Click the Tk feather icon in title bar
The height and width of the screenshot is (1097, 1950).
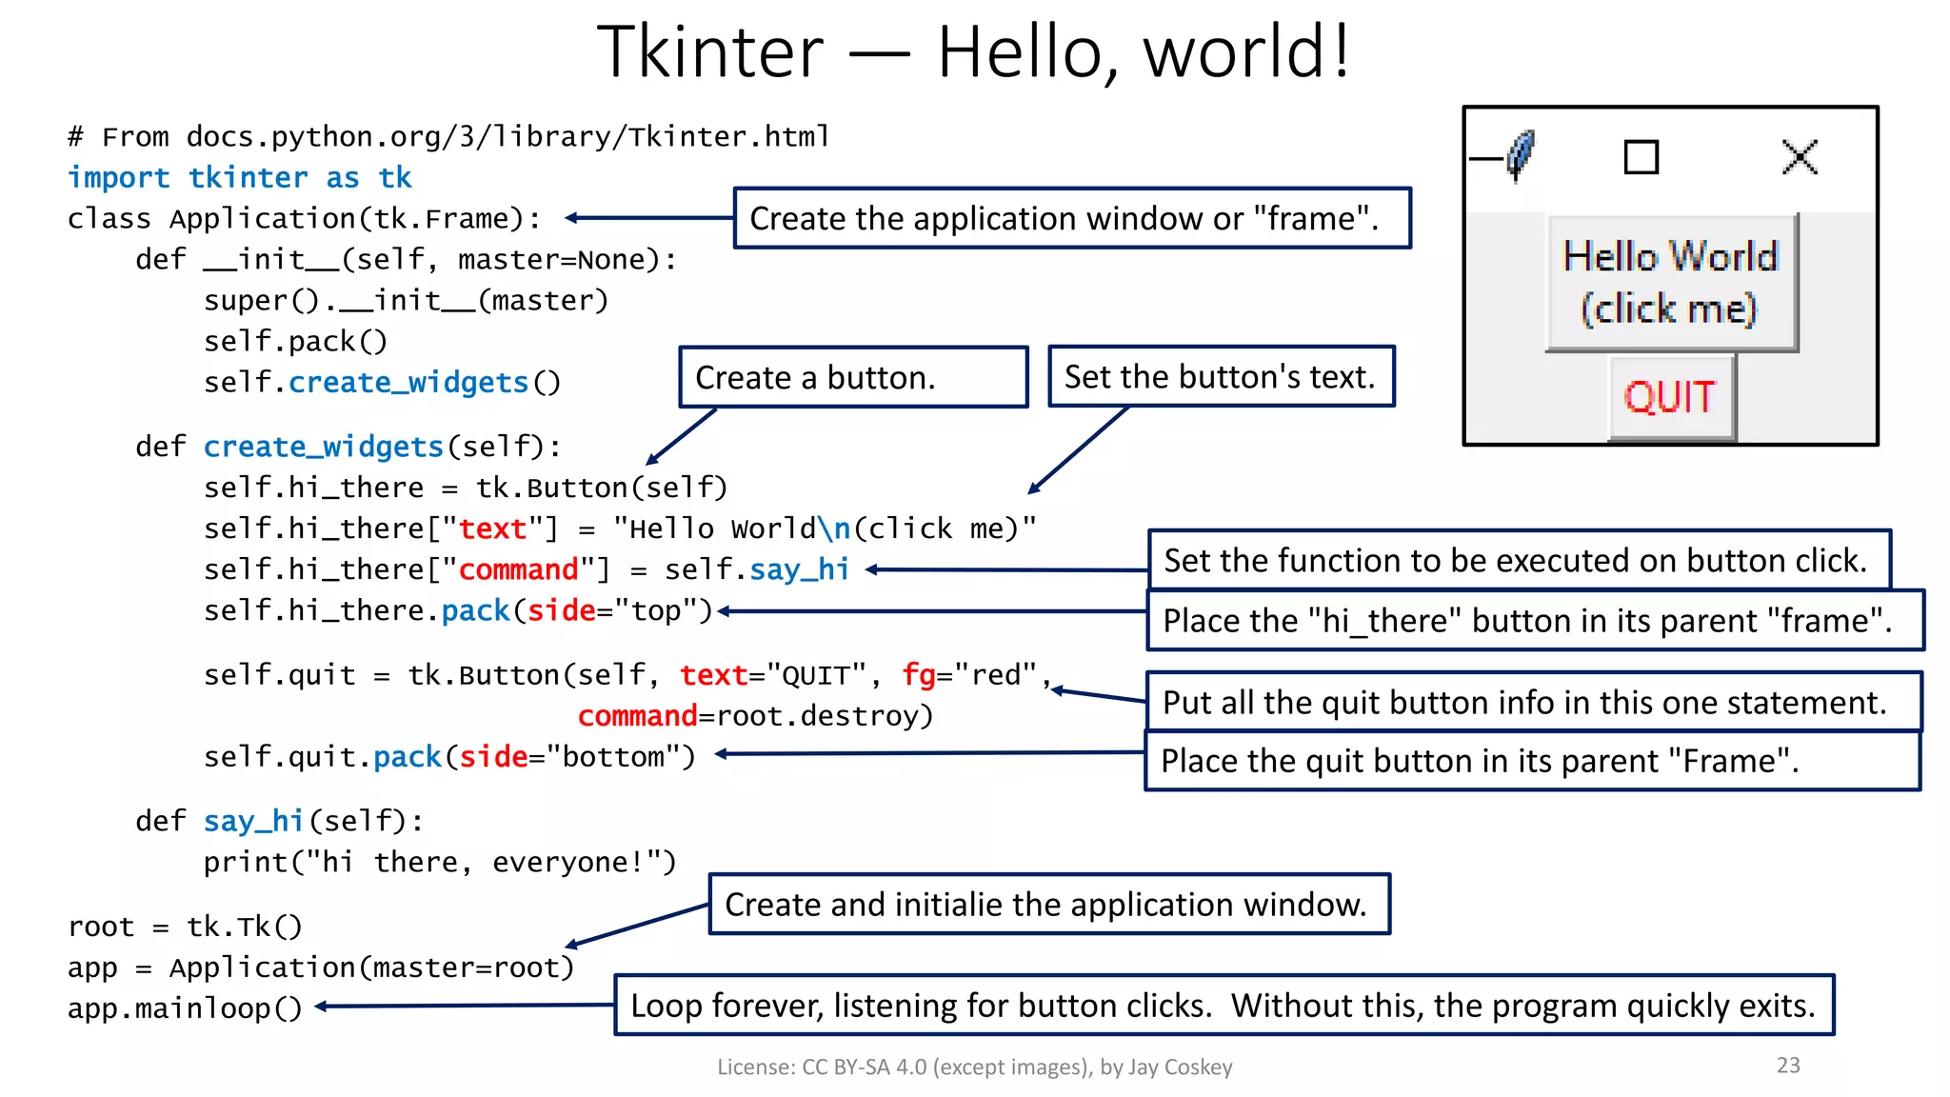coord(1521,155)
